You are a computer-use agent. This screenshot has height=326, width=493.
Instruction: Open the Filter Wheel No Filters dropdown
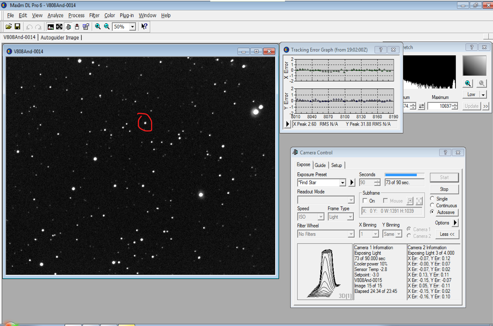click(x=351, y=234)
